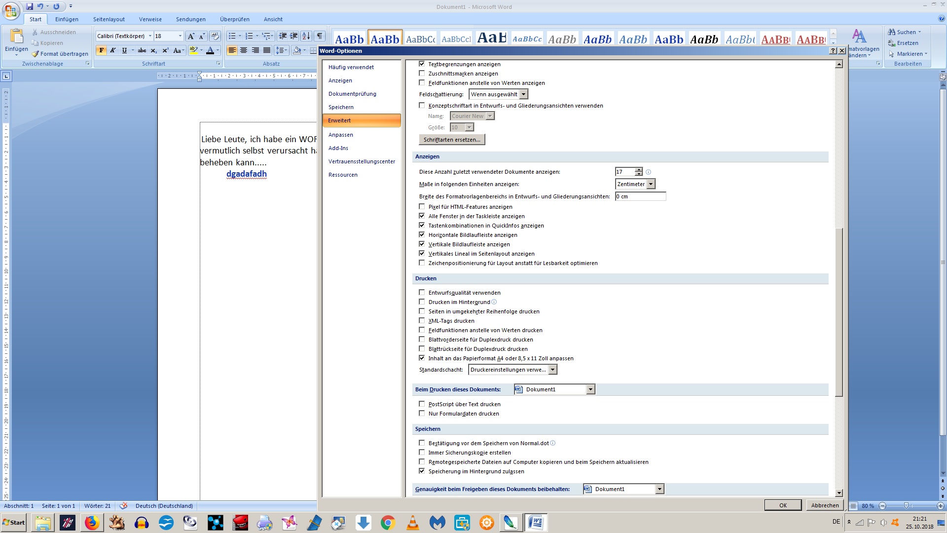This screenshot has width=947, height=533.
Task: Click the Schriftarten ersetzen button
Action: click(x=452, y=140)
